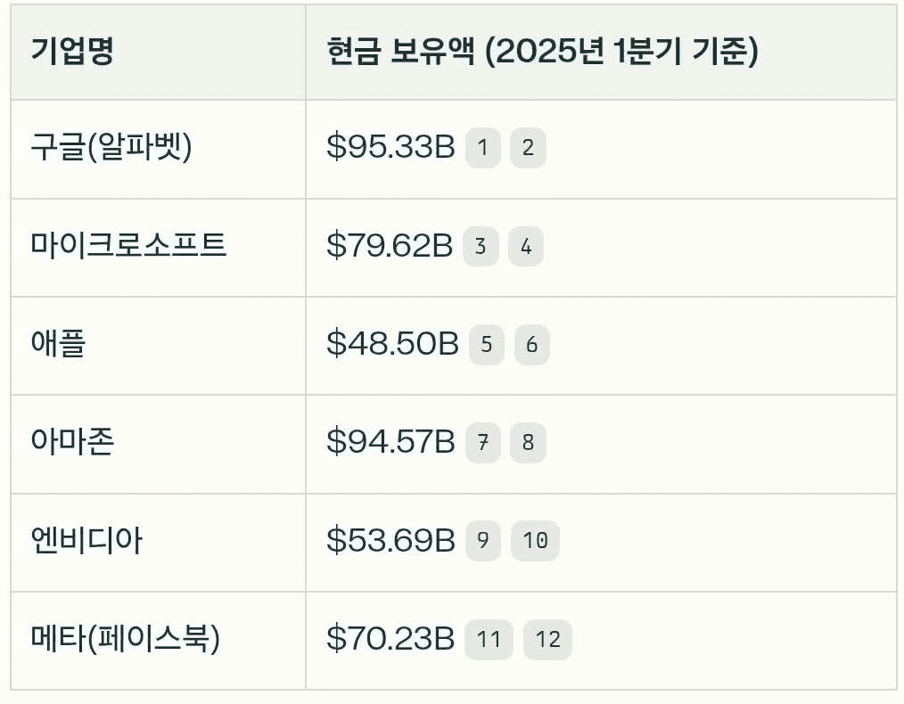Image resolution: width=904 pixels, height=704 pixels.
Task: Open citation 11 beside $70.23B
Action: [x=489, y=640]
